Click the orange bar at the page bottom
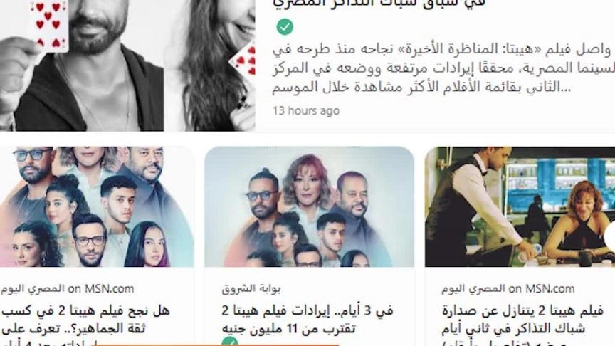The image size is (615, 346). pos(217,345)
